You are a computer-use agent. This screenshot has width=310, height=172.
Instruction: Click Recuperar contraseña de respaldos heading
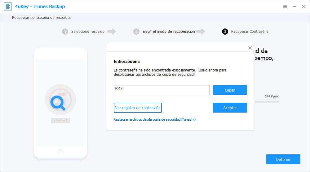42,18
